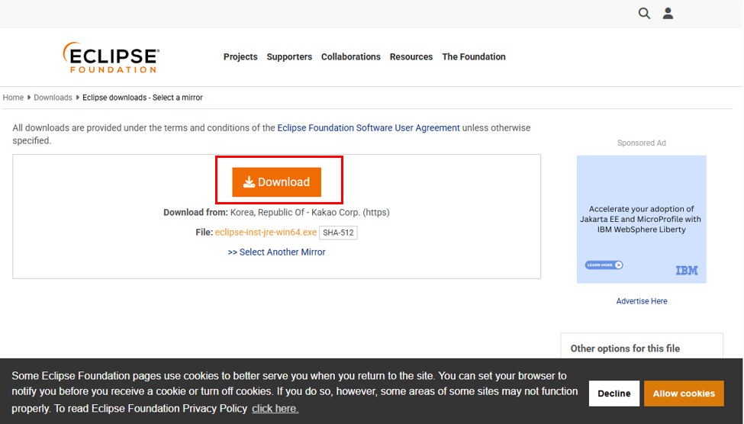Go to Downloads breadcrumb
The height and width of the screenshot is (424, 744).
tap(53, 97)
